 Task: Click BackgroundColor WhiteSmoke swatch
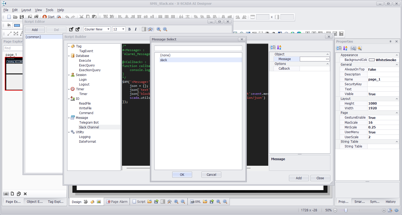coord(371,60)
